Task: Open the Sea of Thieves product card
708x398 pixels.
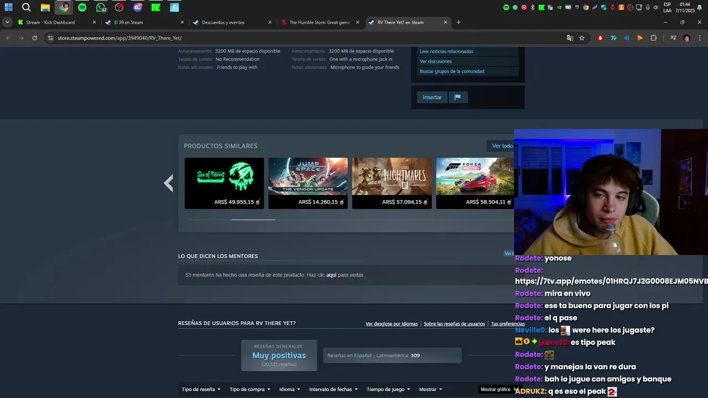Action: [x=224, y=184]
